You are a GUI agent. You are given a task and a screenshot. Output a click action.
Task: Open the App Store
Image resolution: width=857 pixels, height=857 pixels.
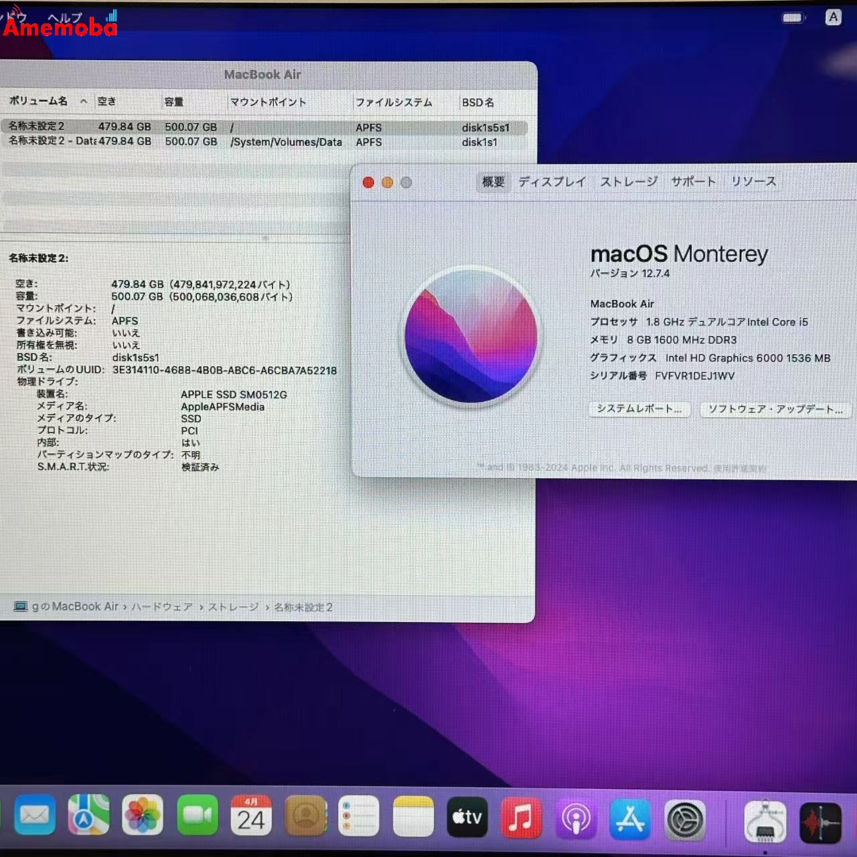point(629,817)
